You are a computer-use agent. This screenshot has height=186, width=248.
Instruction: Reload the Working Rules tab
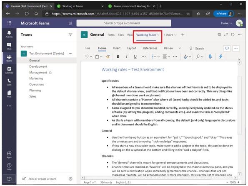pos(233,34)
